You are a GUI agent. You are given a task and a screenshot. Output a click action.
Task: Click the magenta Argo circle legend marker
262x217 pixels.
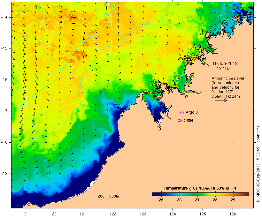(x=182, y=113)
